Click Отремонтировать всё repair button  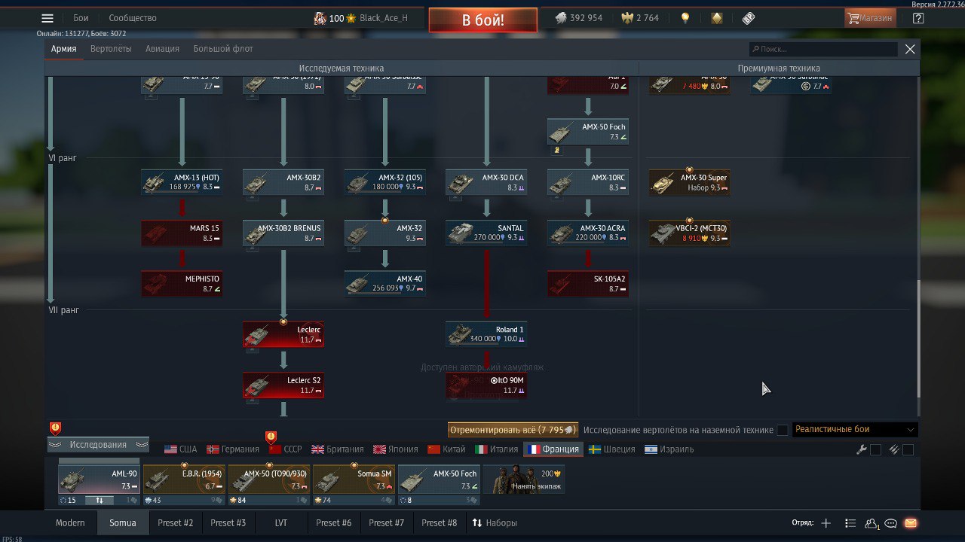pos(513,430)
